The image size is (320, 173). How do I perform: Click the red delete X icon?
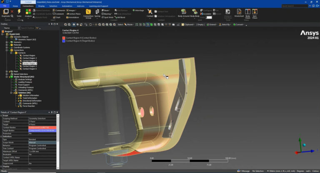pos(12,12)
